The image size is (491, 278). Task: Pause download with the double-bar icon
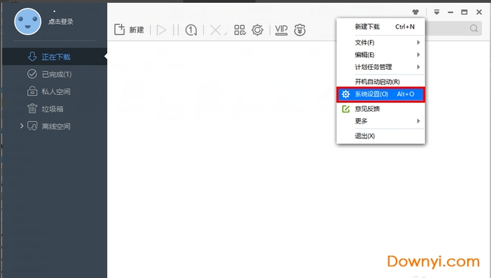pos(176,30)
